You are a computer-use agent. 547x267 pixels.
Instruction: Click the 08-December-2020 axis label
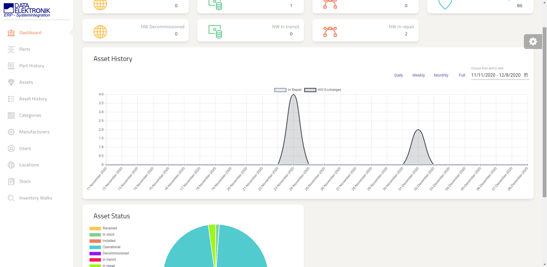(518, 179)
